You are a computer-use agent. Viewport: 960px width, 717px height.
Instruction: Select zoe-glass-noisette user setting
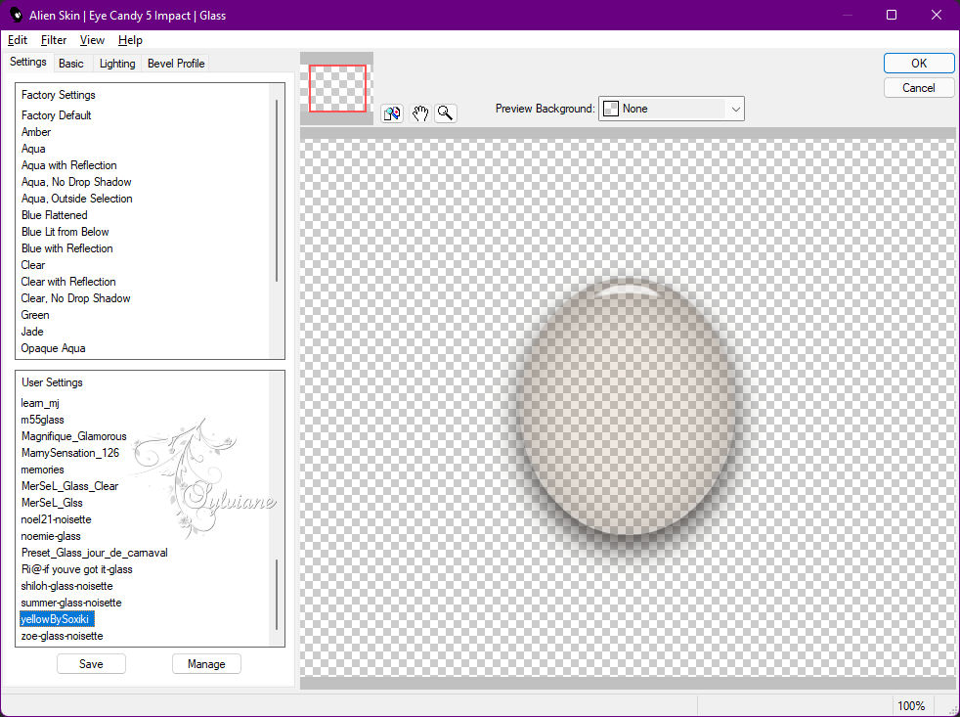coord(62,636)
